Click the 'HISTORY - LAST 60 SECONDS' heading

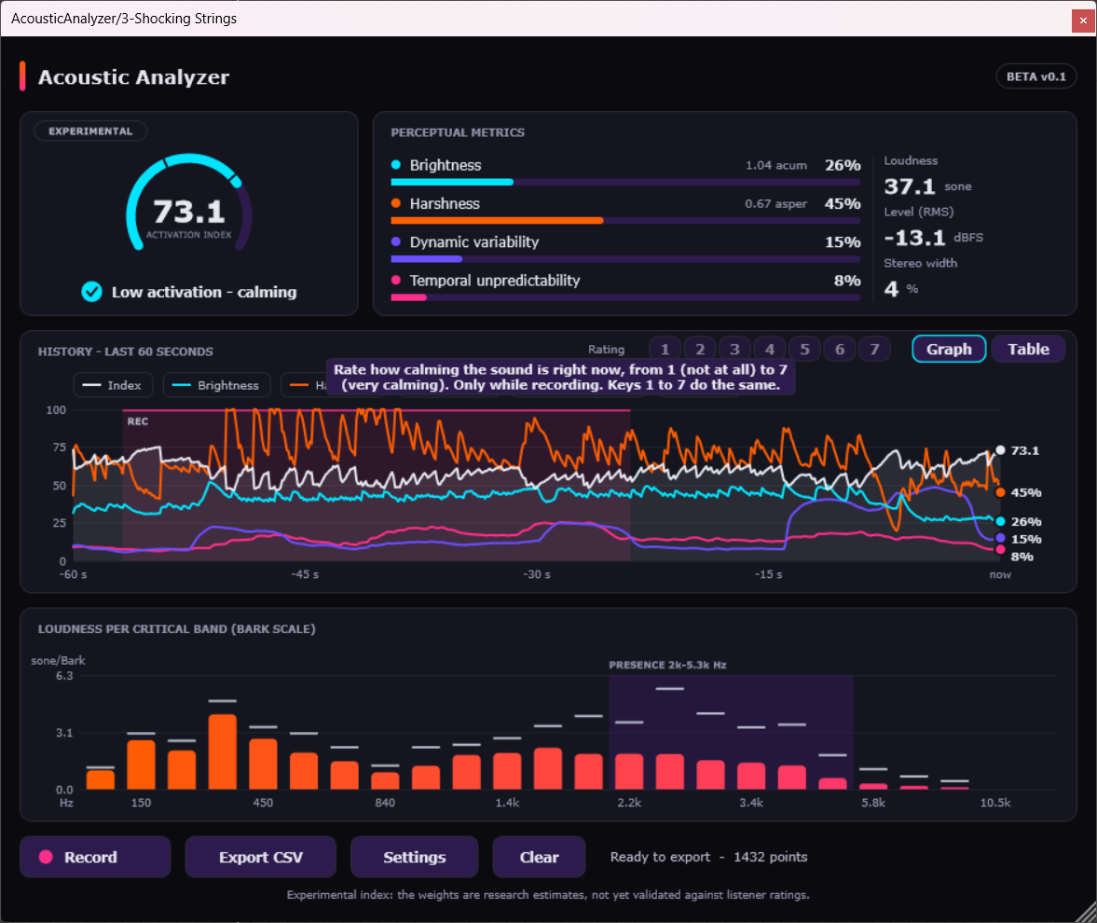[125, 351]
